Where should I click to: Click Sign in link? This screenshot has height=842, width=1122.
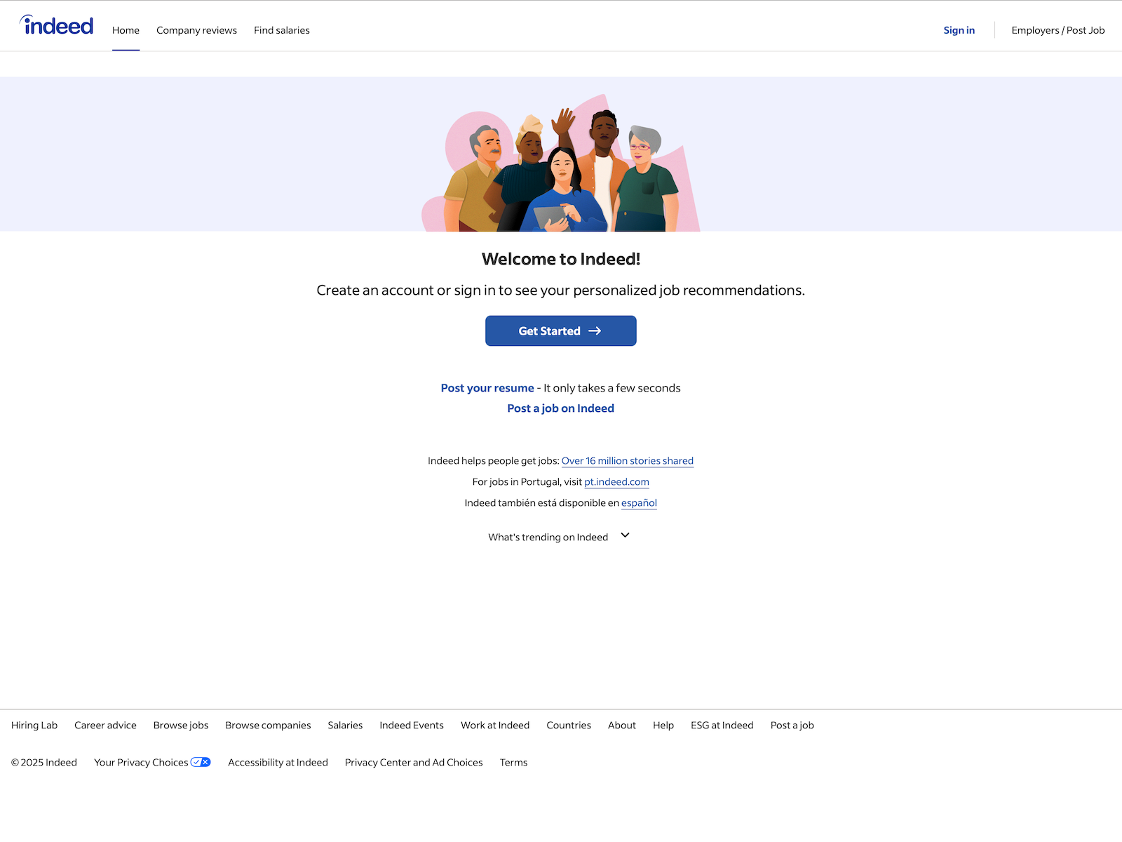pos(959,30)
